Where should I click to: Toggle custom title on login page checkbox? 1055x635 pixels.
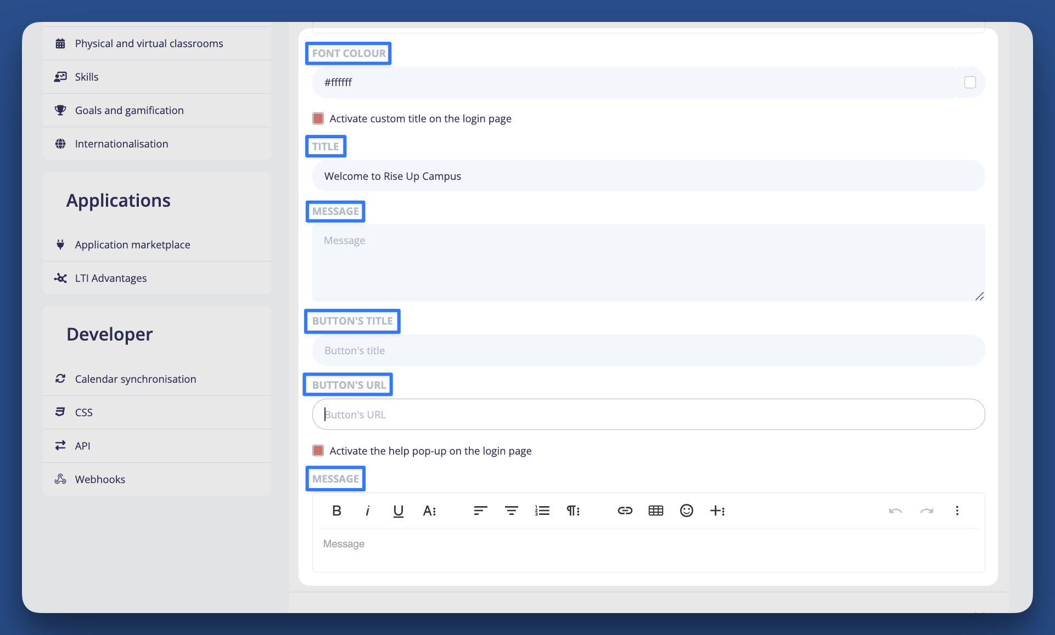coord(318,118)
